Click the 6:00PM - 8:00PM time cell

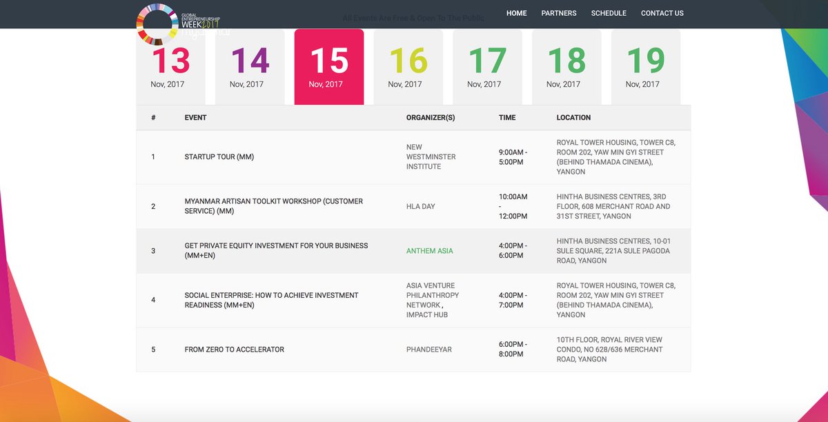click(x=513, y=350)
